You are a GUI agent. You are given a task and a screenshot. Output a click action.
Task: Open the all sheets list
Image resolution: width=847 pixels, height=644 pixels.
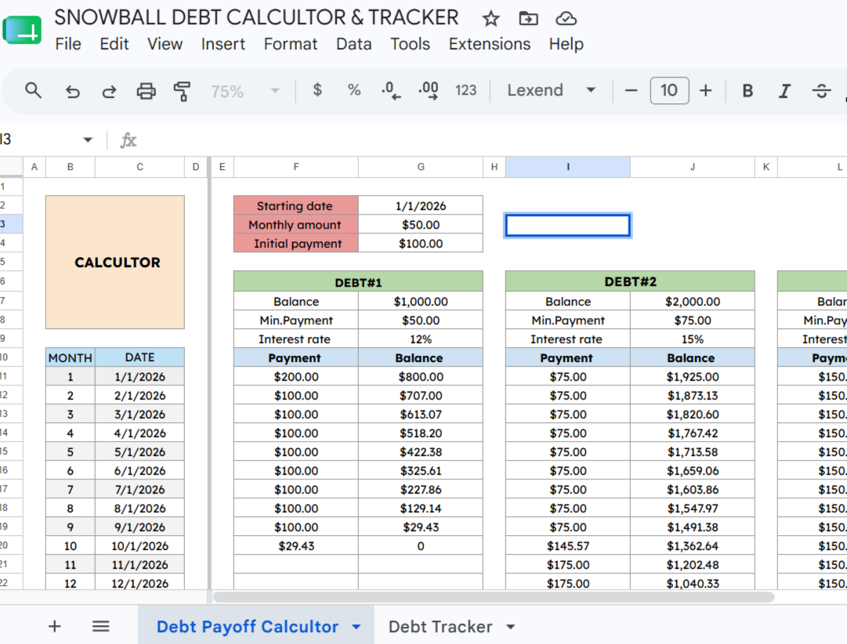pyautogui.click(x=101, y=626)
